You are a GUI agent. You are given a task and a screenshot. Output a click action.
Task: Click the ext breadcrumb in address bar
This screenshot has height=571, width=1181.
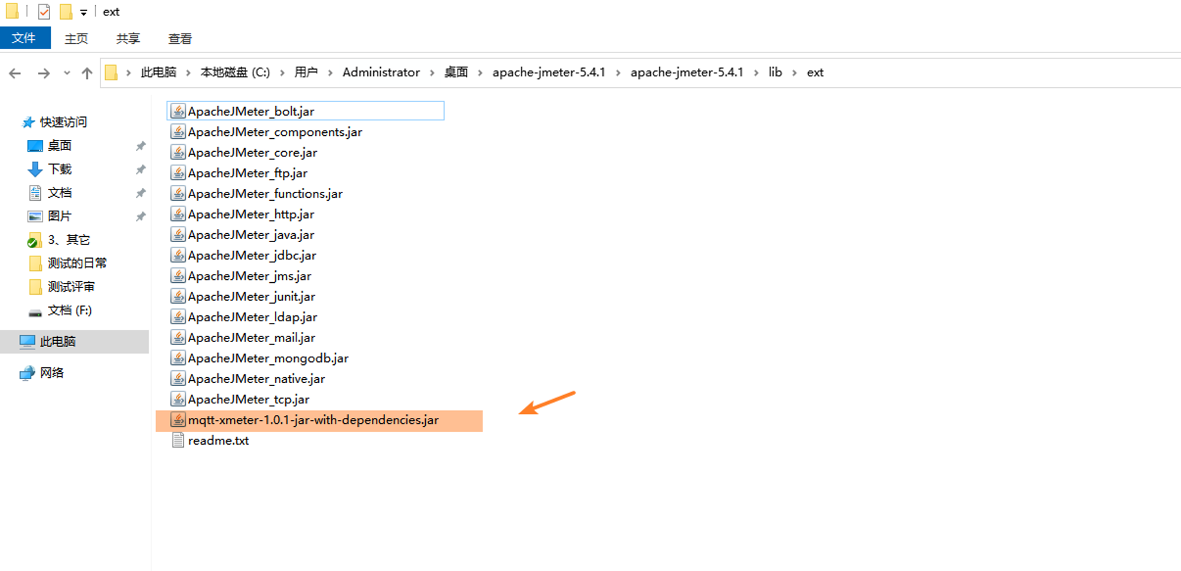pyautogui.click(x=815, y=73)
